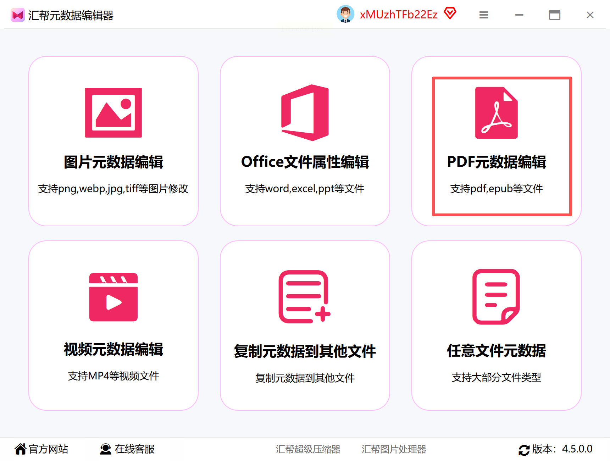Click the any-file metadata note icon
This screenshot has width=610, height=461.
tap(496, 297)
